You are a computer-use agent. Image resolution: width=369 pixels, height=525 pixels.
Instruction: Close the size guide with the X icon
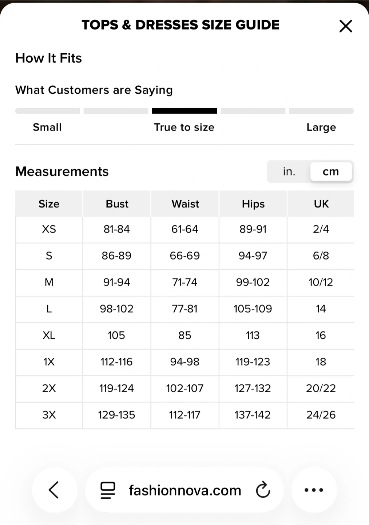345,26
